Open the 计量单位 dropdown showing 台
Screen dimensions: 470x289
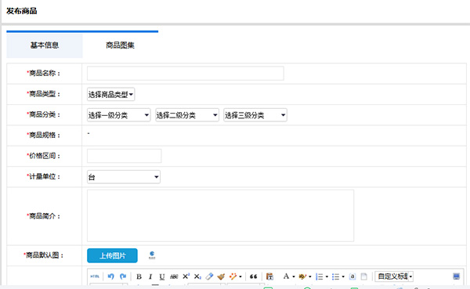(x=124, y=177)
